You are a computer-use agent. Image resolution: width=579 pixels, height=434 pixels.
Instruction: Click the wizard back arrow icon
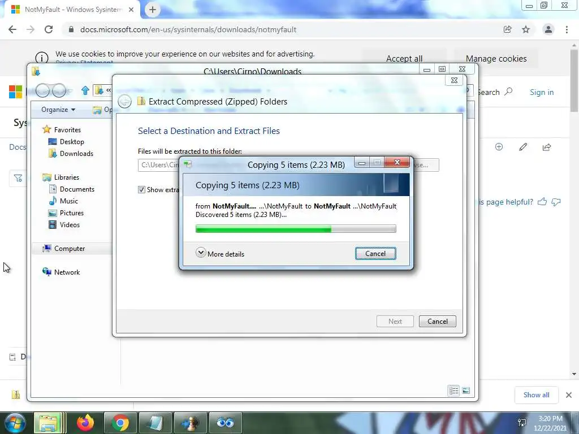pos(124,102)
